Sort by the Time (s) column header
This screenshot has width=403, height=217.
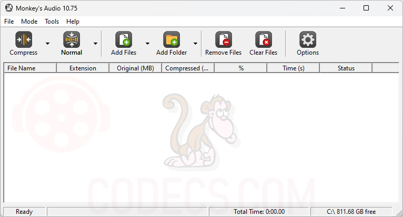pos(294,68)
